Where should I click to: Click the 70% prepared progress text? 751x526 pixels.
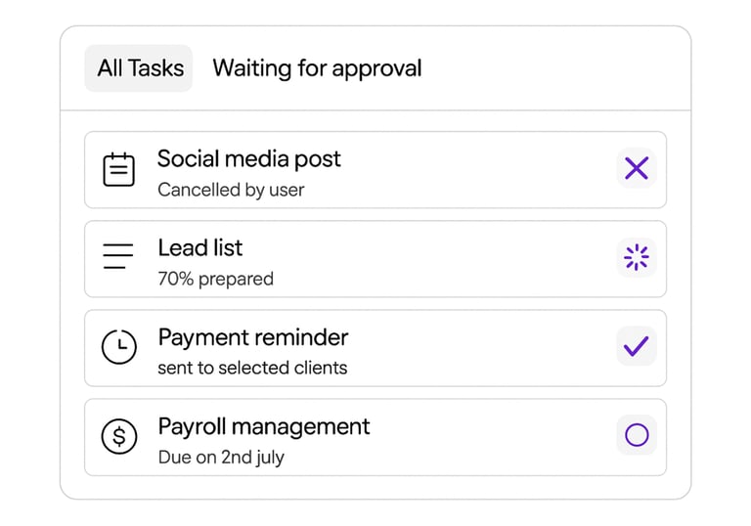pos(215,279)
